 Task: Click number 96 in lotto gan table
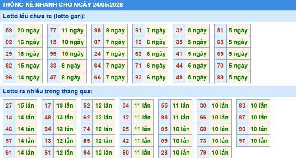click(9, 77)
